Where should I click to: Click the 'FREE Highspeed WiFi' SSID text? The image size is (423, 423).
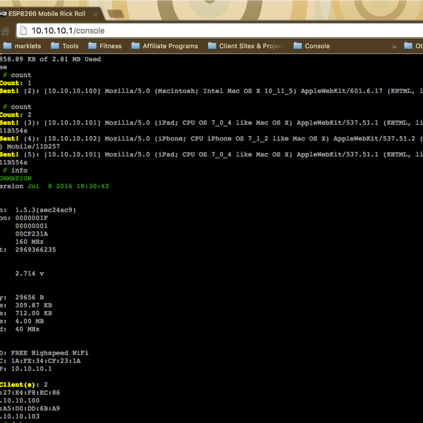(49, 352)
